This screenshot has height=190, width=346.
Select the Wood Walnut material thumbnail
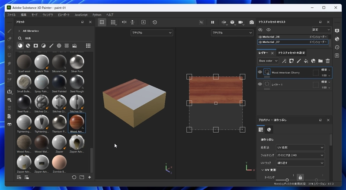(x=42, y=144)
